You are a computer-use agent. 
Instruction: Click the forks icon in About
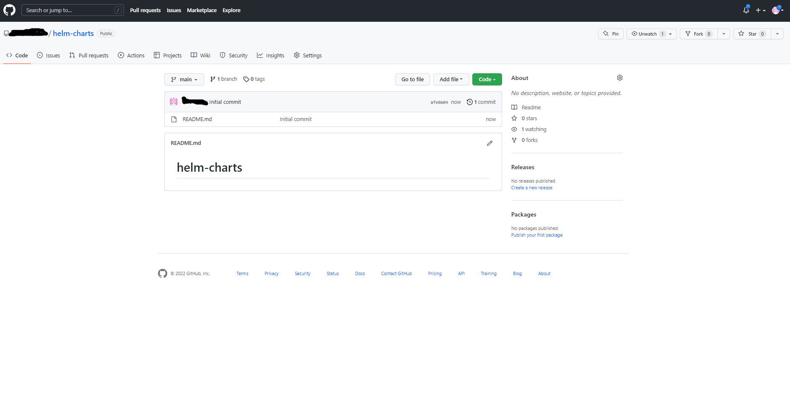[x=514, y=140]
